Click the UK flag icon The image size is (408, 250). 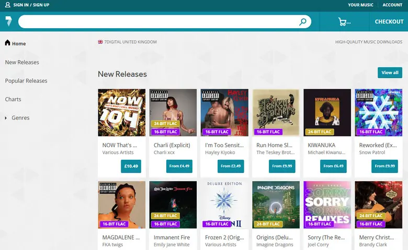100,42
